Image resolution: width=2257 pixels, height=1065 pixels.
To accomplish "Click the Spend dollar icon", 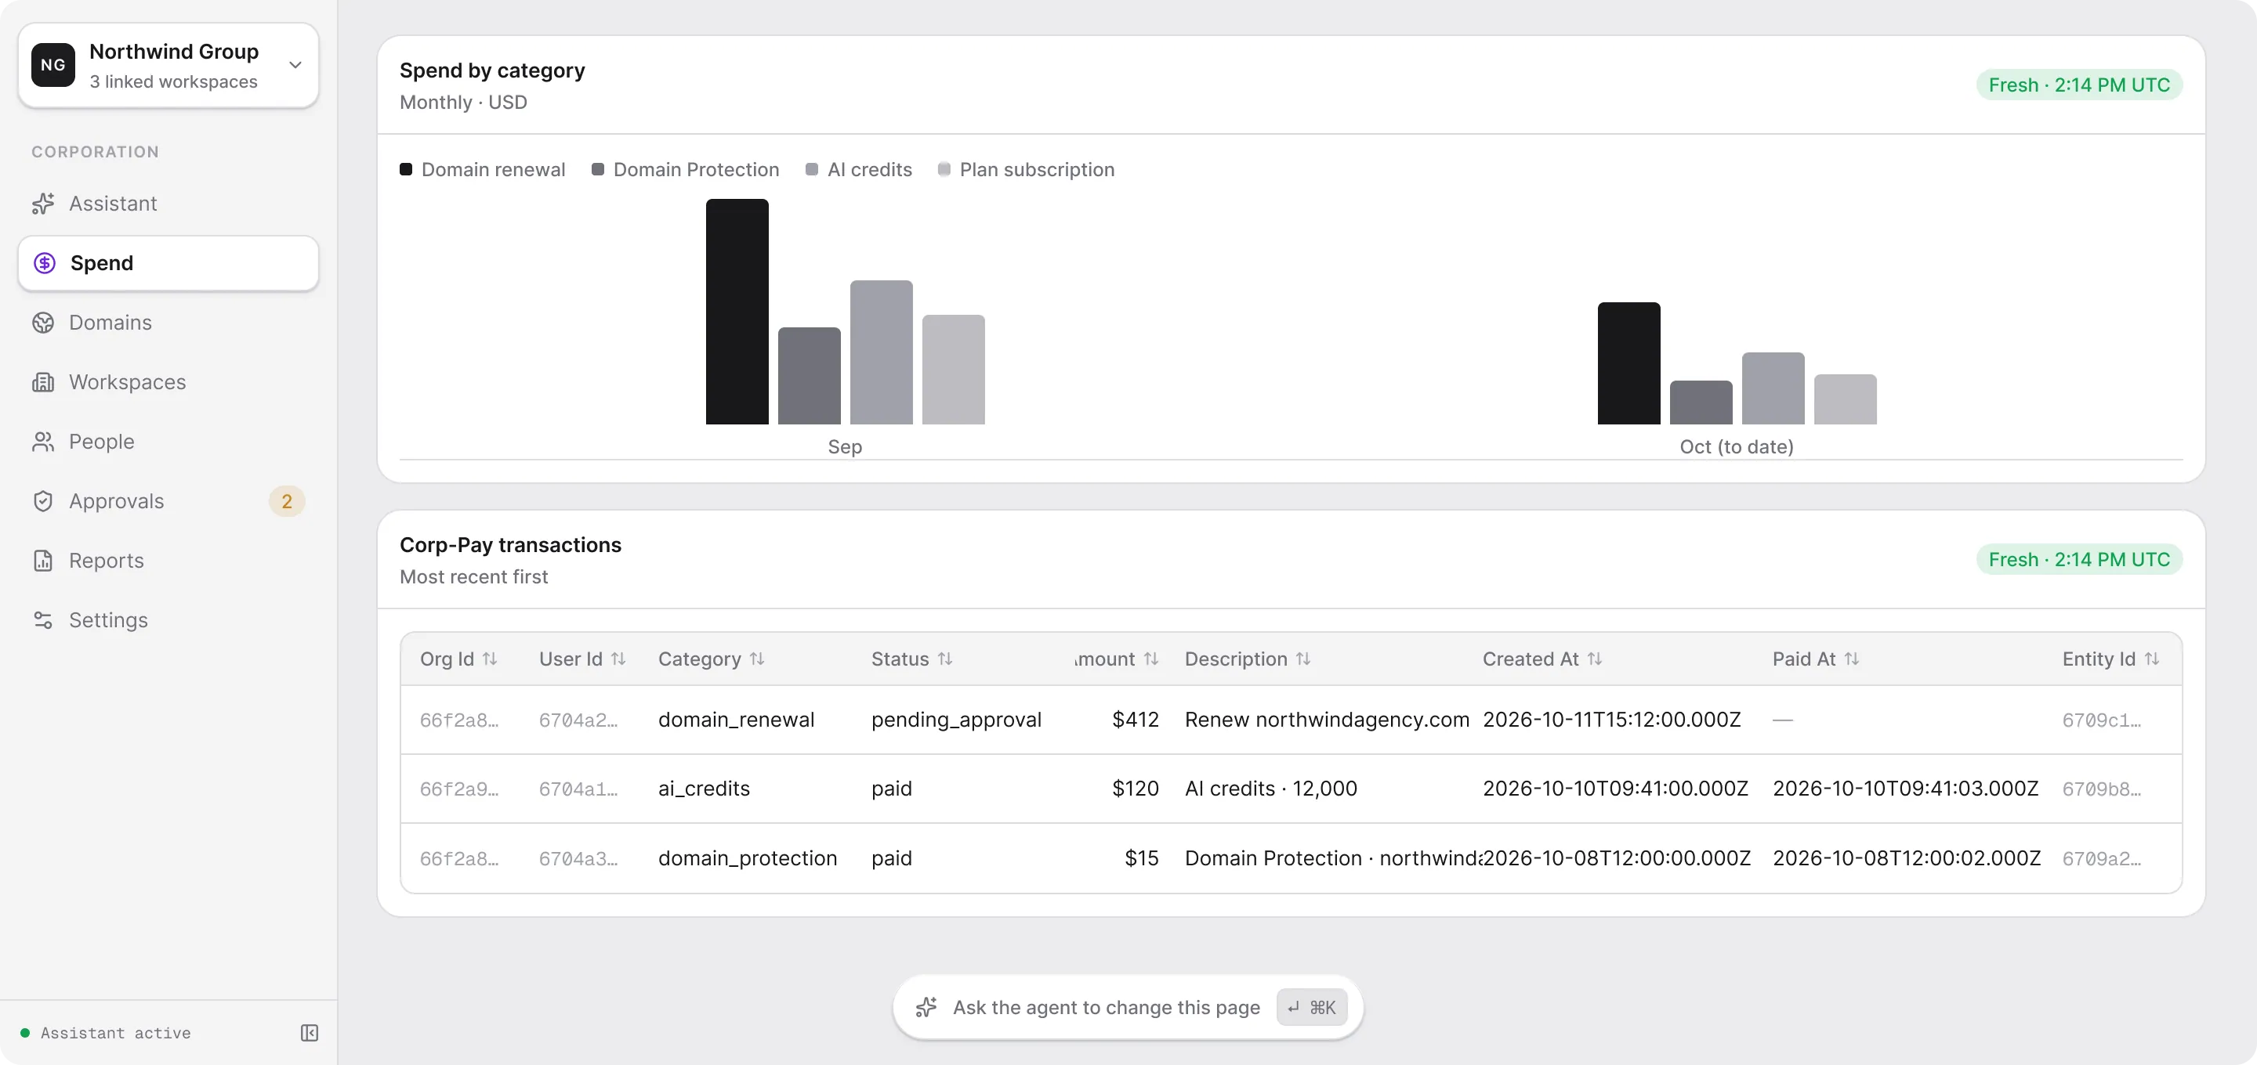I will click(x=45, y=263).
